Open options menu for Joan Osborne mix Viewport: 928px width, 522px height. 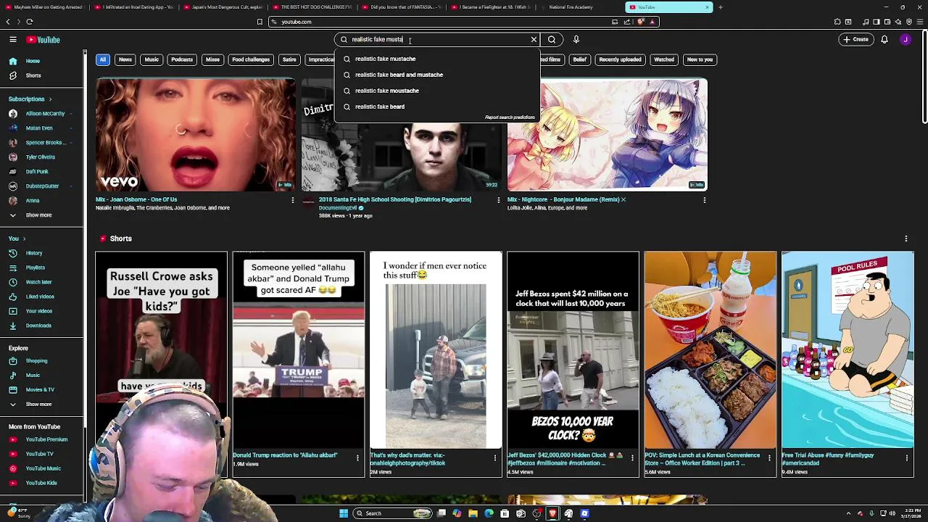[x=293, y=200]
